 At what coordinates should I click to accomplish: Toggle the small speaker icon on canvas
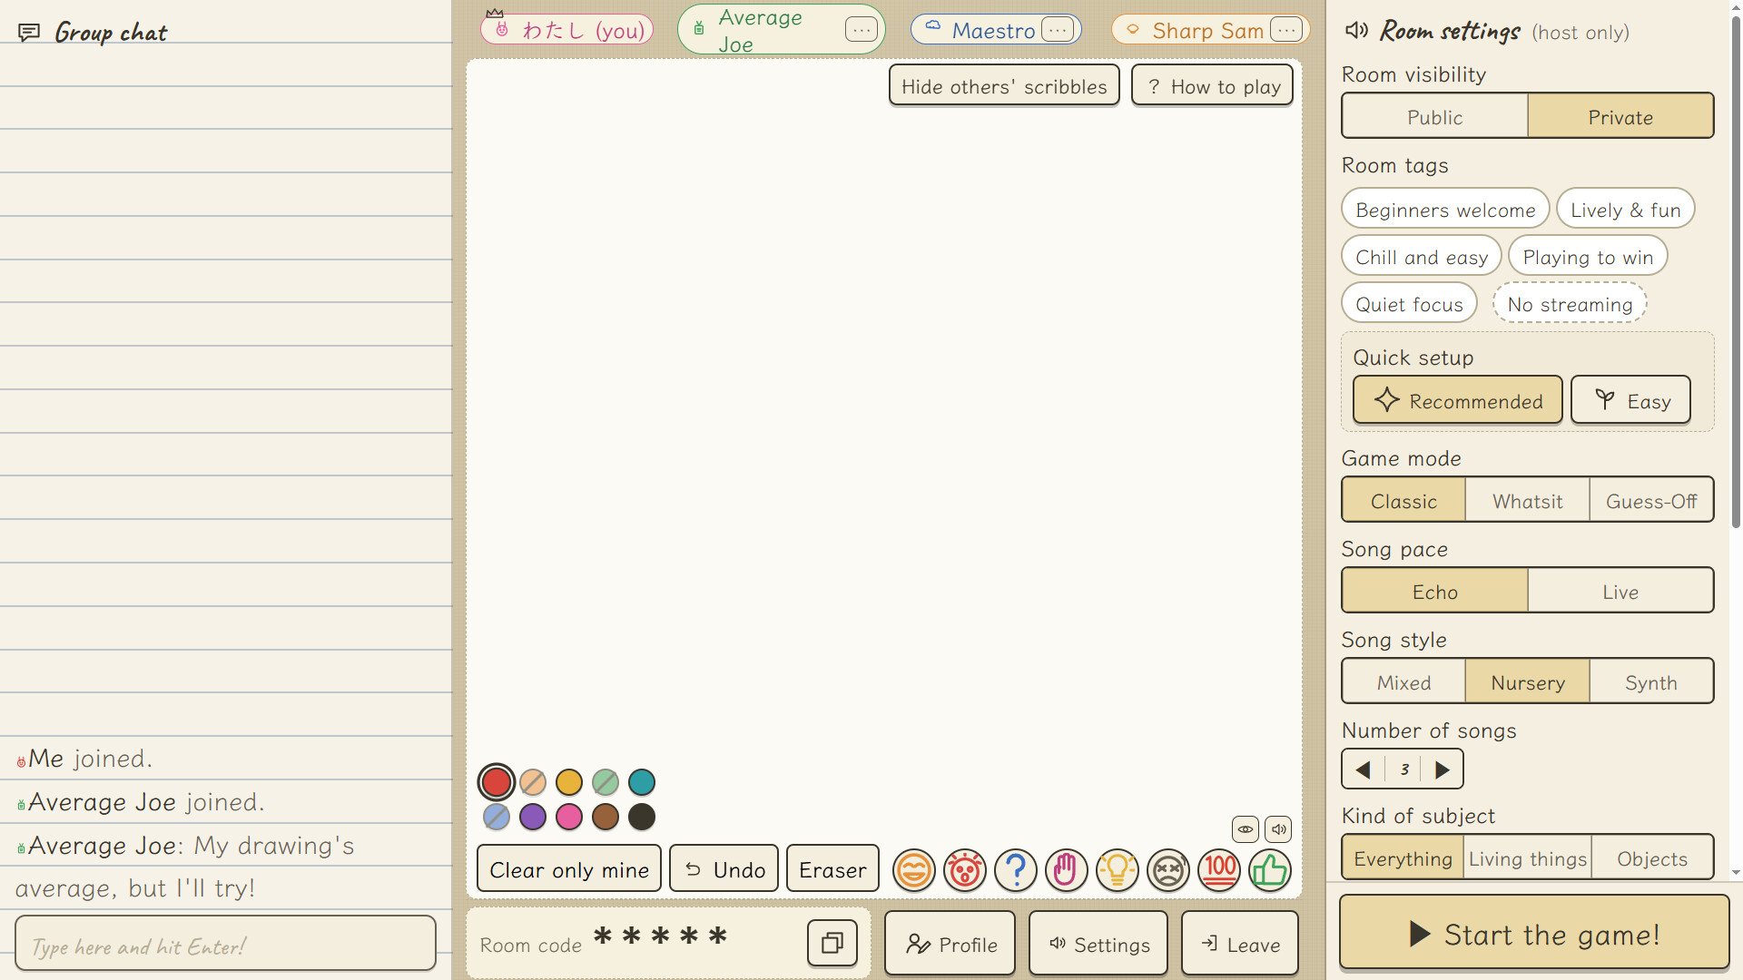click(x=1278, y=828)
